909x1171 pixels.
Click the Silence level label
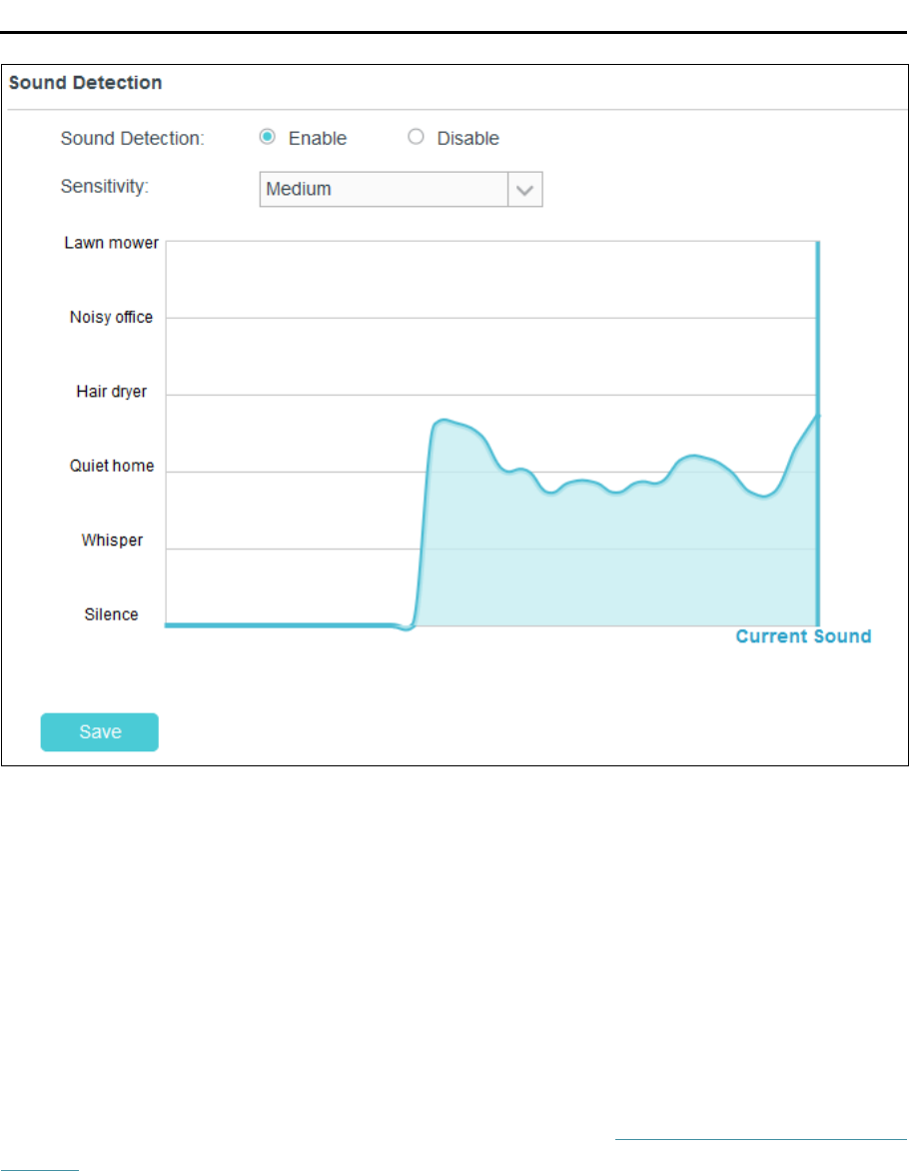coord(111,614)
